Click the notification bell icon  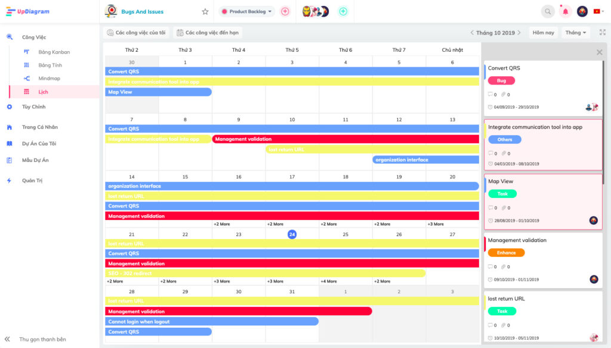point(564,11)
